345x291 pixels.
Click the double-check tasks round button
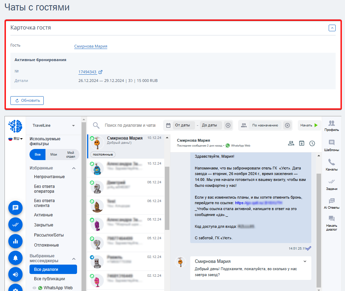pos(15,225)
